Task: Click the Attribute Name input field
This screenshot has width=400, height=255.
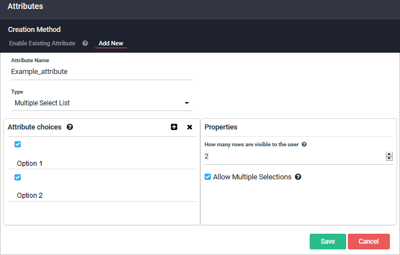Action: pyautogui.click(x=102, y=72)
